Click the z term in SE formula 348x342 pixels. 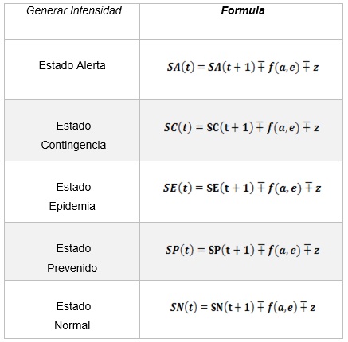pos(318,188)
